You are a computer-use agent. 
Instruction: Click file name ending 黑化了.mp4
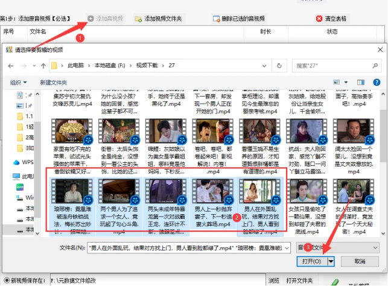[x=166, y=104]
